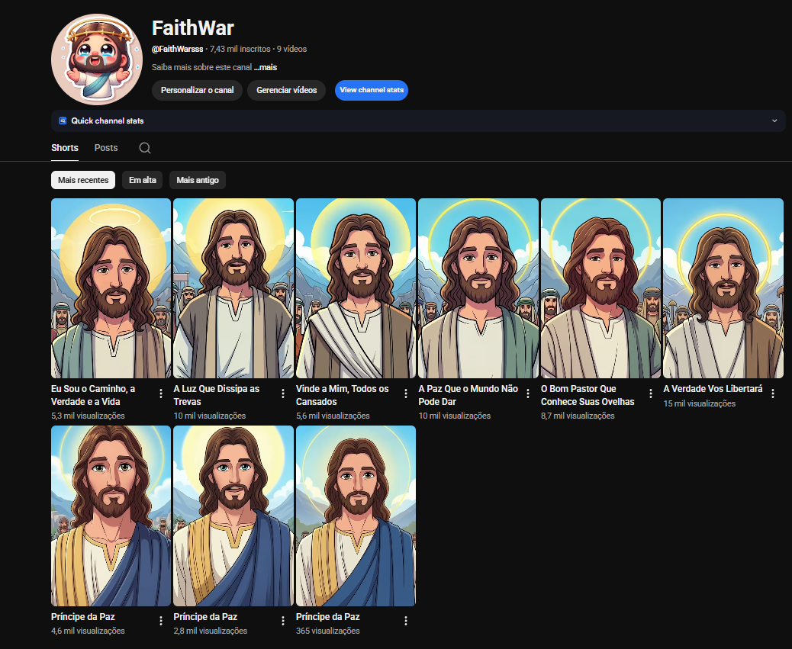Click title A Paz Que o Mundo Não Pode Dar

[x=468, y=395]
